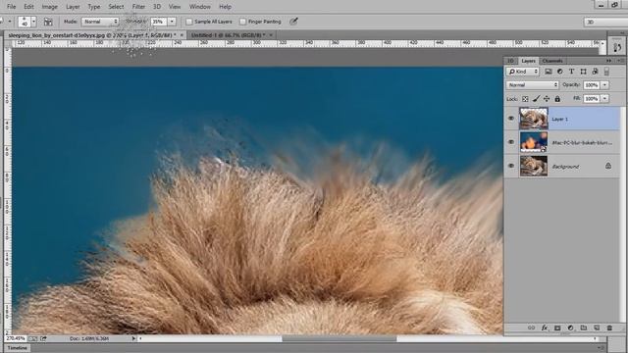This screenshot has width=628, height=353.
Task: Click the zoom percentage field in status bar
Action: (x=16, y=338)
